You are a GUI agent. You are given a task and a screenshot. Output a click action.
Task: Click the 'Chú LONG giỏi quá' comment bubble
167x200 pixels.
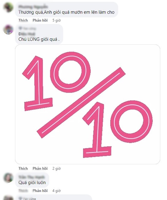coord(39,34)
